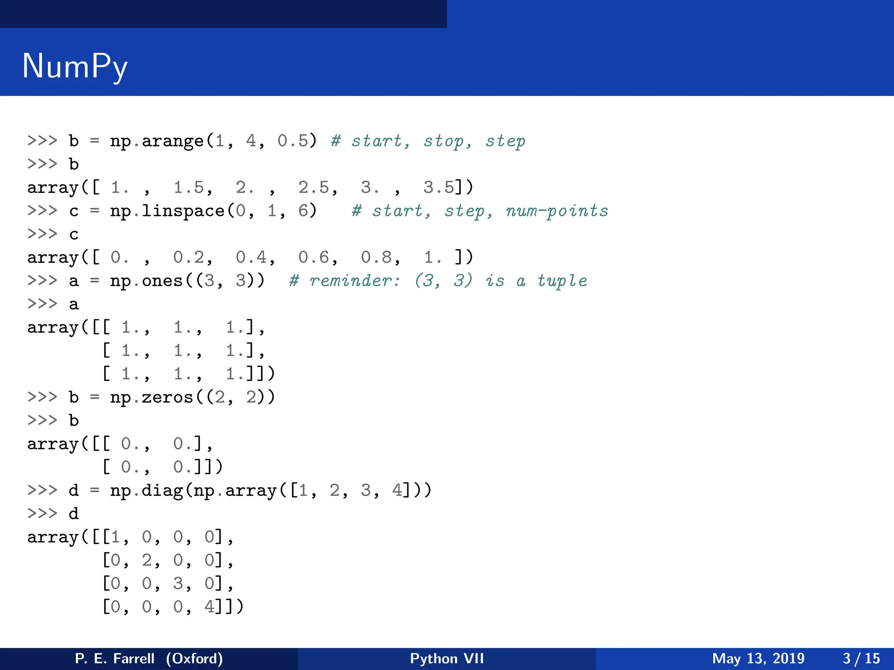
Task: Click the first row 'array([[ 1., 1., 1.],'
Action: tap(146, 327)
